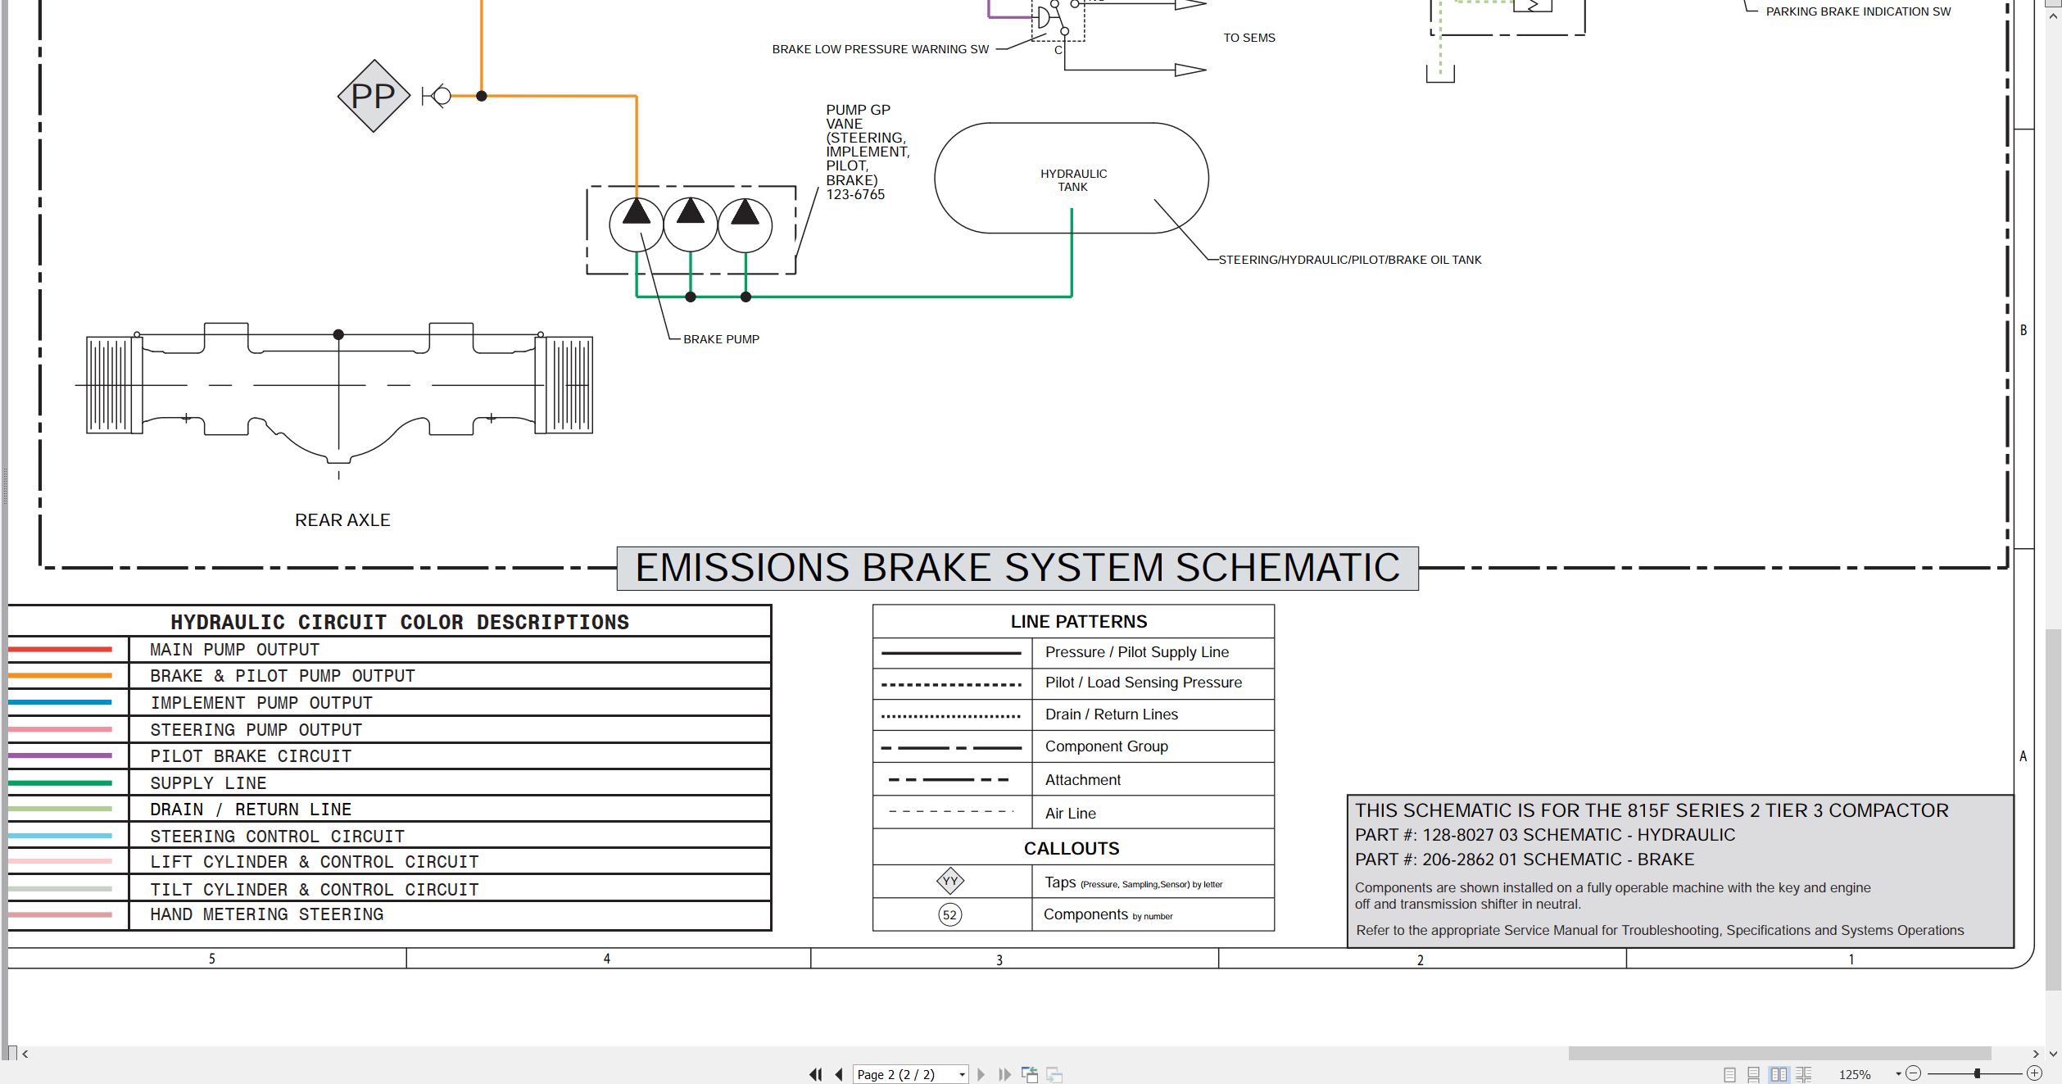
Task: Click 'Pilot / Load Sensing Pressure' text
Action: (1144, 683)
